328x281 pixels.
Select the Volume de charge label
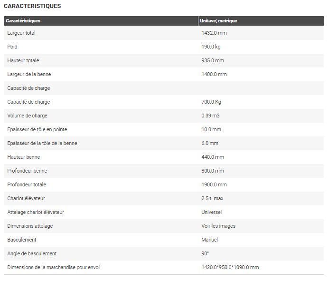(27, 116)
